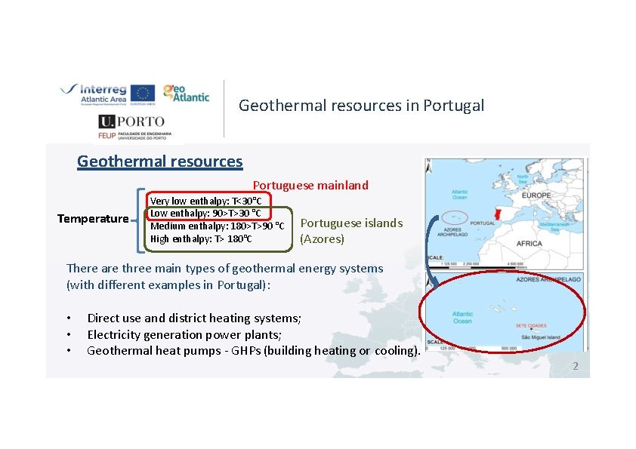The height and width of the screenshot is (449, 636).
Task: Select 'Low enthalpy: 90>T>30 °C' line
Action: click(x=205, y=213)
